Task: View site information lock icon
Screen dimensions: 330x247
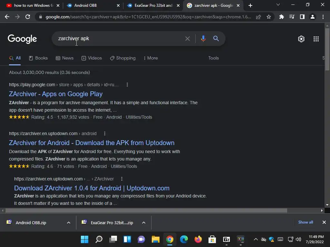Action: (41, 17)
